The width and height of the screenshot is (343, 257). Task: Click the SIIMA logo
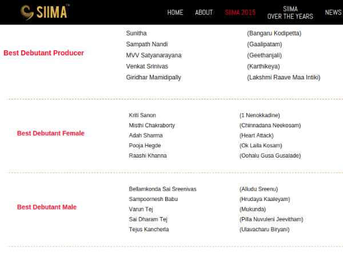[x=45, y=12]
